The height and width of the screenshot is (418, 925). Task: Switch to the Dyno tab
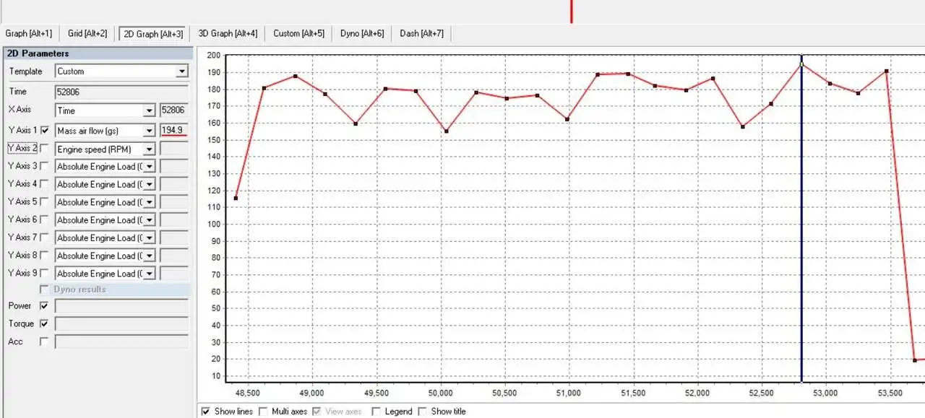(361, 32)
